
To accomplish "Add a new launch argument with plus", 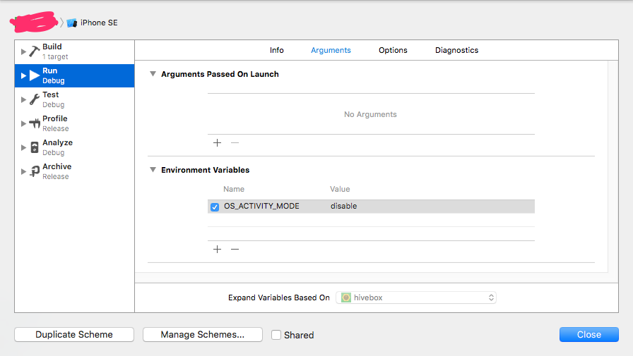I will click(217, 142).
